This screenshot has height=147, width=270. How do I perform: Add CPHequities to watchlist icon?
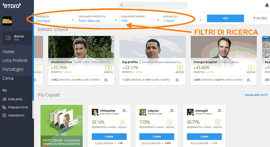pyautogui.click(x=124, y=111)
